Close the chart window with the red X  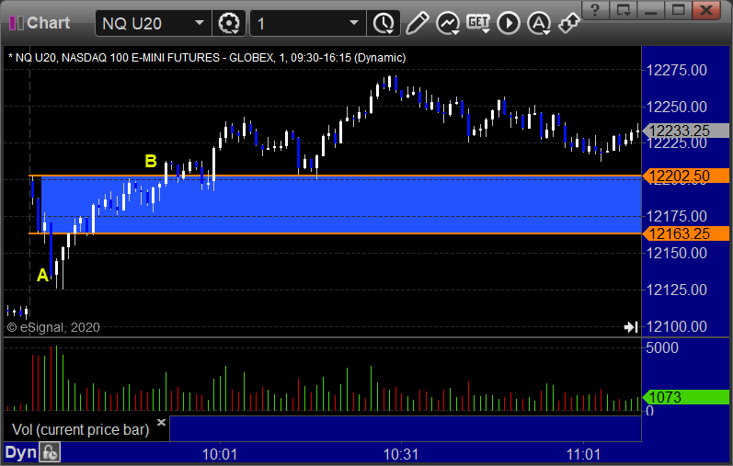706,10
